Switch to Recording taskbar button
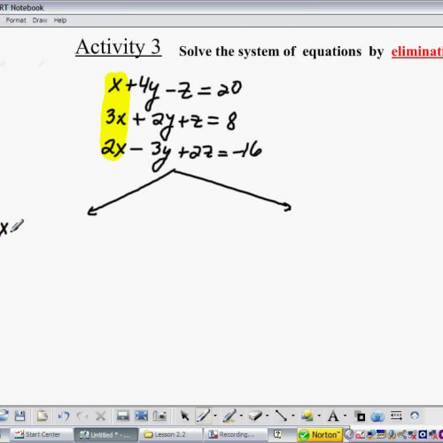This screenshot has width=443, height=443. 236,434
